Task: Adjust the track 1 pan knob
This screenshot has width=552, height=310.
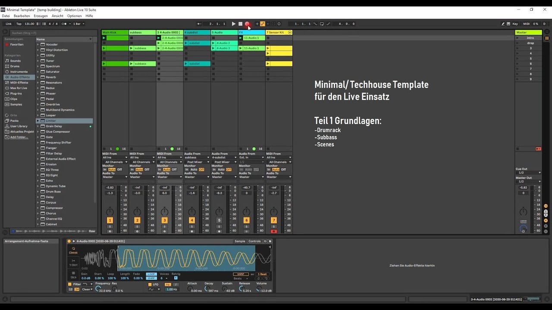Action: [x=110, y=211]
